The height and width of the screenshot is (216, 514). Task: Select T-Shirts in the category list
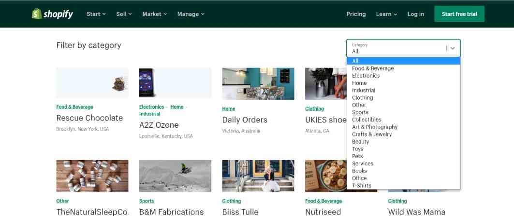[404, 186]
